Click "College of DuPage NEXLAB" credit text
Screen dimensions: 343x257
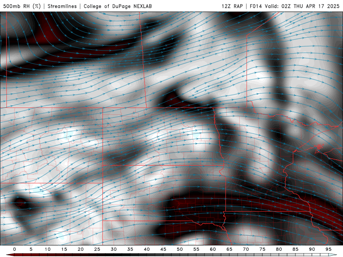point(117,6)
